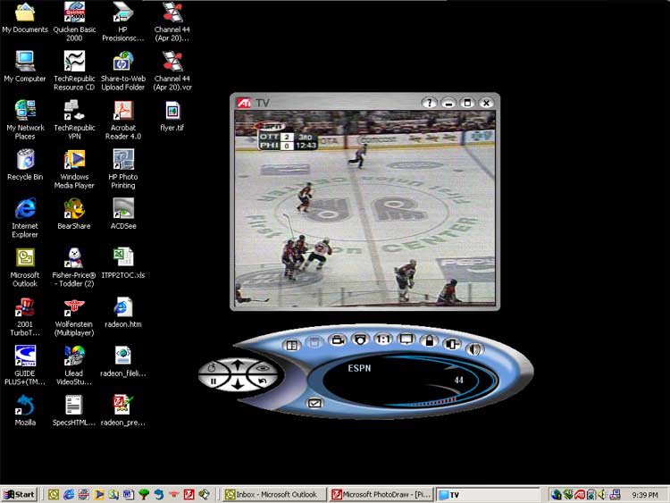Select Fisher-Price Toddler icon
The image size is (670, 503).
pyautogui.click(x=74, y=267)
